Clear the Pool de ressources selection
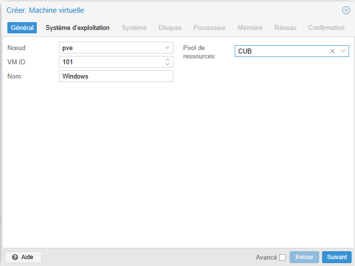355x266 pixels. (332, 51)
